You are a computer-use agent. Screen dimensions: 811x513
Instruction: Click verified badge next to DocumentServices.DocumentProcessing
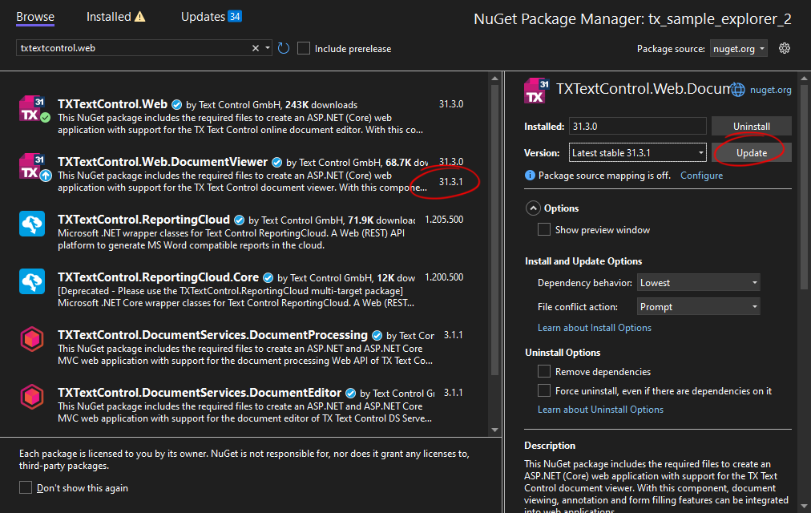(x=377, y=336)
